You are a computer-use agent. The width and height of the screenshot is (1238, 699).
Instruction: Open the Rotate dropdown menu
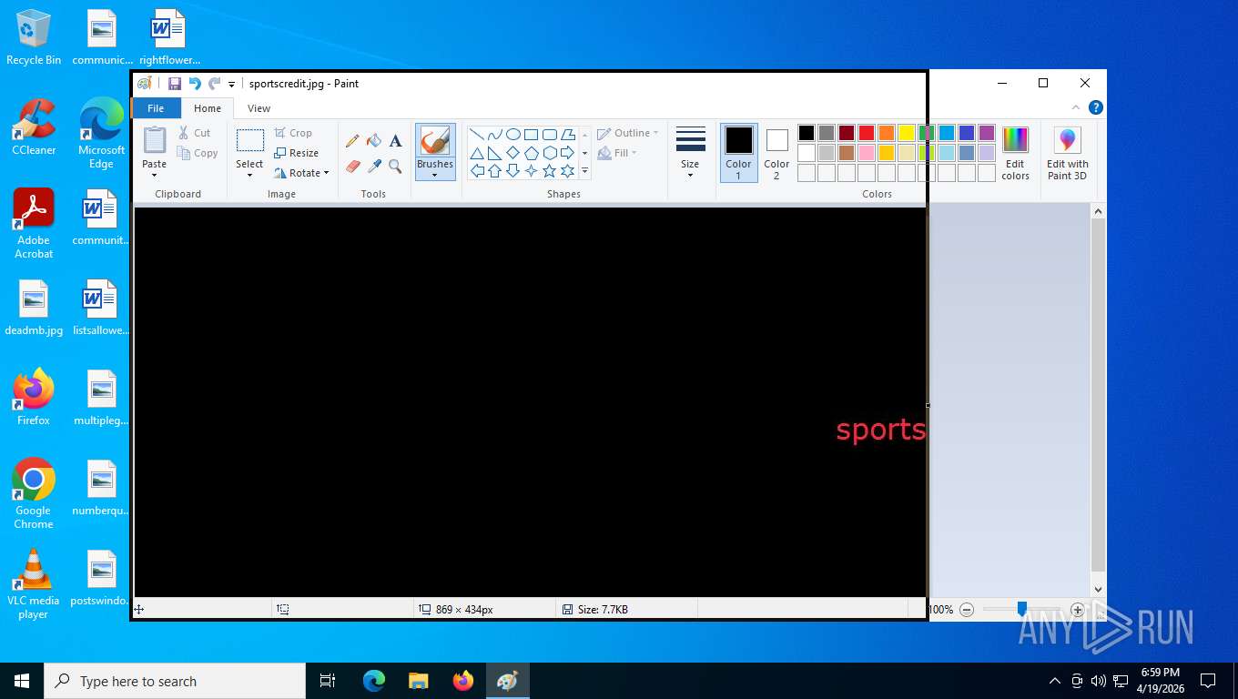301,173
